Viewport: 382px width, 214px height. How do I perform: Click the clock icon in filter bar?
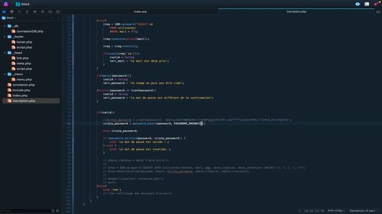pos(53,210)
